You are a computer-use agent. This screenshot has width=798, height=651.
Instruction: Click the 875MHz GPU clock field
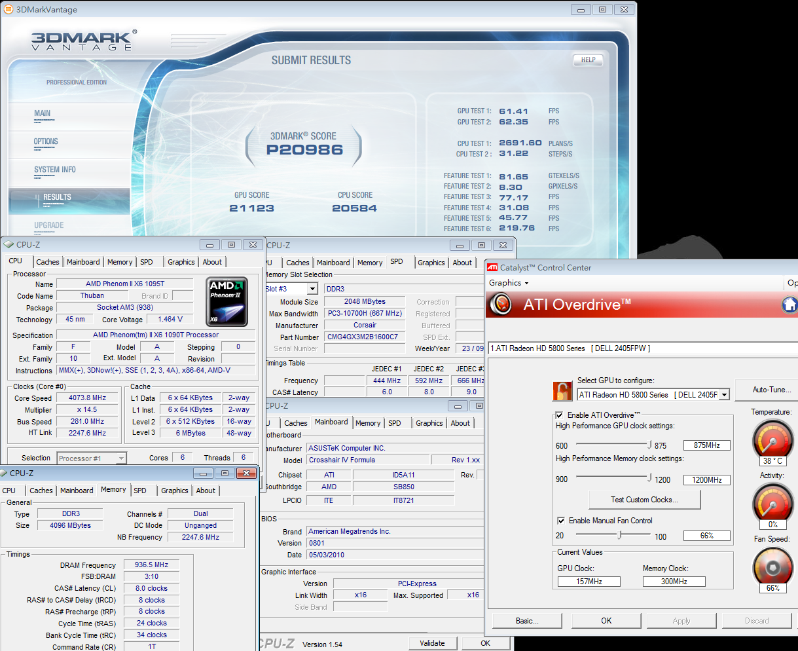[x=706, y=445]
